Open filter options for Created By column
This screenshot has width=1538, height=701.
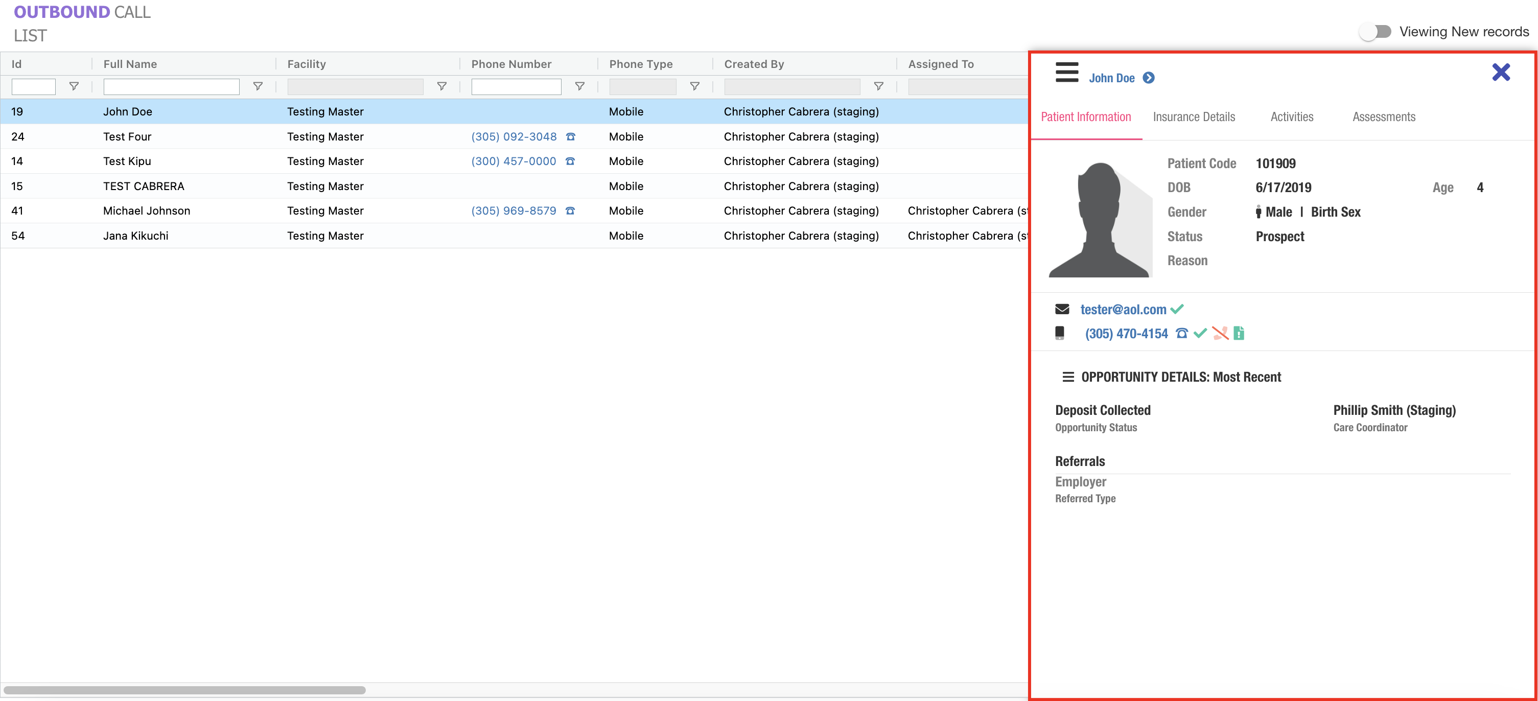(878, 86)
